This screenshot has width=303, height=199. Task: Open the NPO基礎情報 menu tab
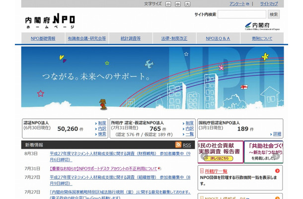43,38
